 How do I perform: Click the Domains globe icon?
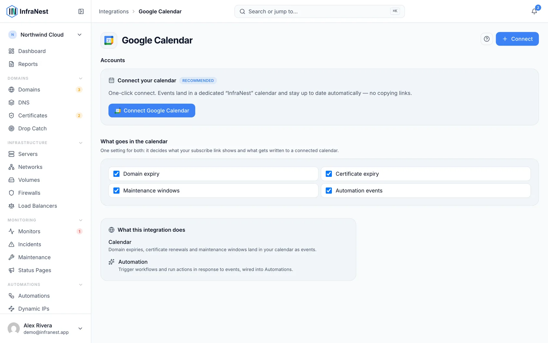(x=11, y=89)
